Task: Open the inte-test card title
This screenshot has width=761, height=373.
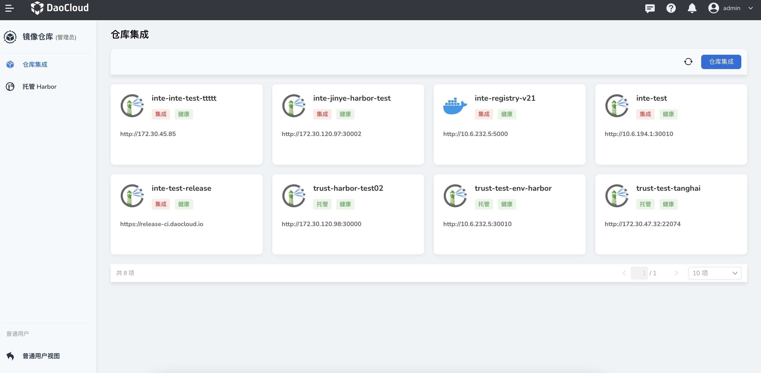Action: 651,98
